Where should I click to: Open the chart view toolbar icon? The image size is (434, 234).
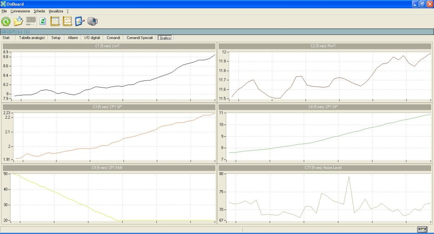pyautogui.click(x=67, y=21)
